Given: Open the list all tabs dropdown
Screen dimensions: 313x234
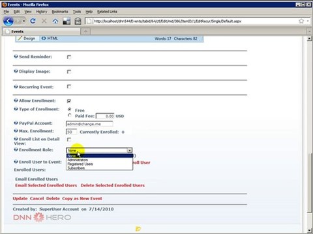Looking at the screenshot, I should tap(309, 32).
